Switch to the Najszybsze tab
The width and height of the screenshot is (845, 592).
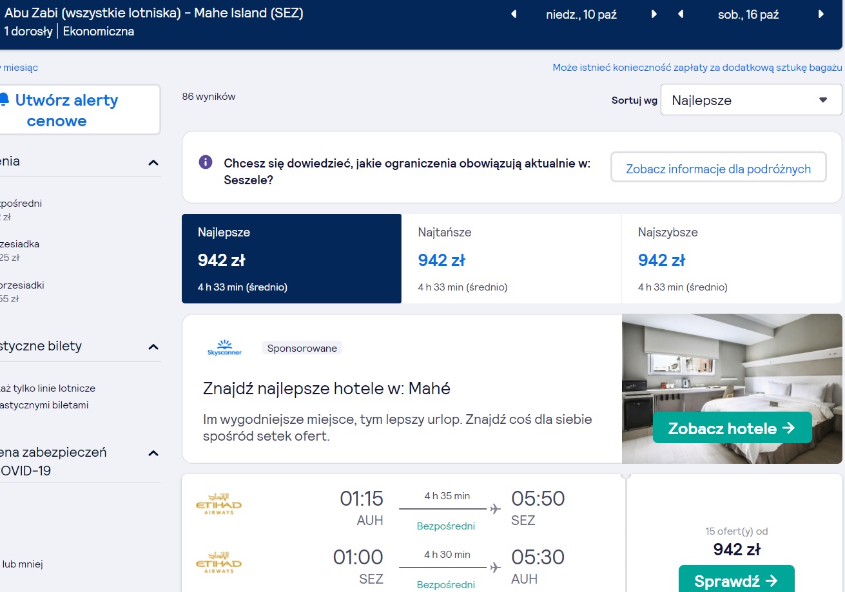click(732, 258)
